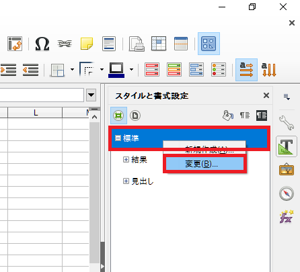
Task: Open the borders dropdown arrow
Action: (72, 69)
